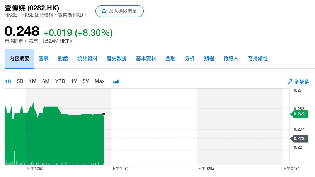Click the 下午04時 axis label
This screenshot has width=315, height=177.
(x=291, y=169)
